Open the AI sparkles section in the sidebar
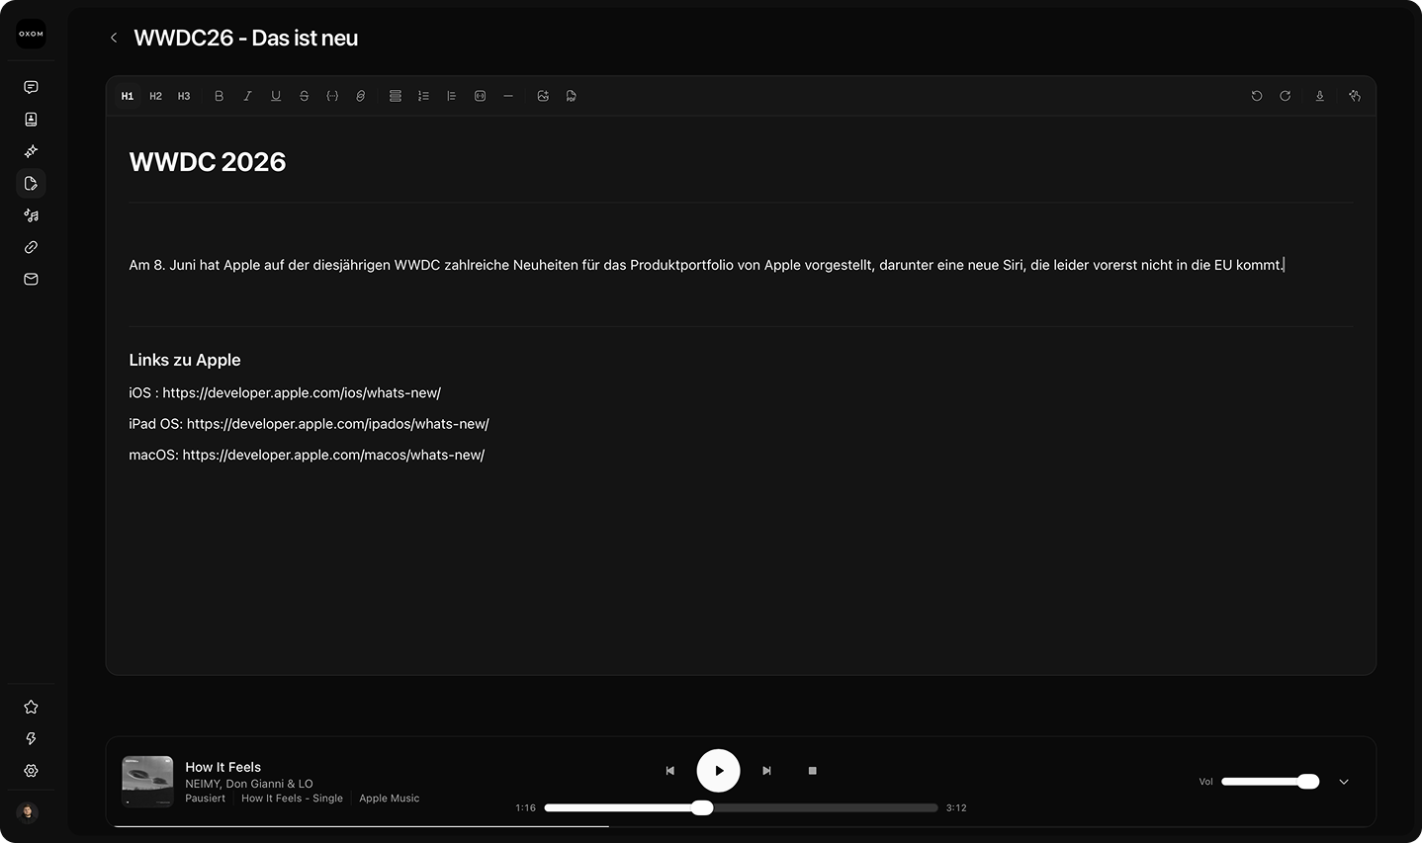Image resolution: width=1422 pixels, height=843 pixels. pos(32,151)
